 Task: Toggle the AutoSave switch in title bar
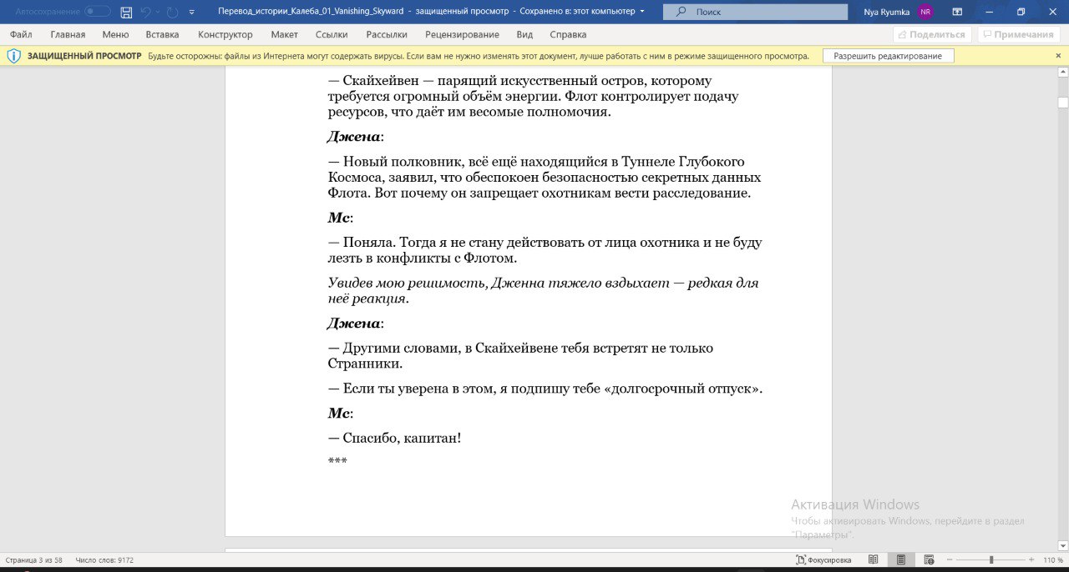[98, 12]
